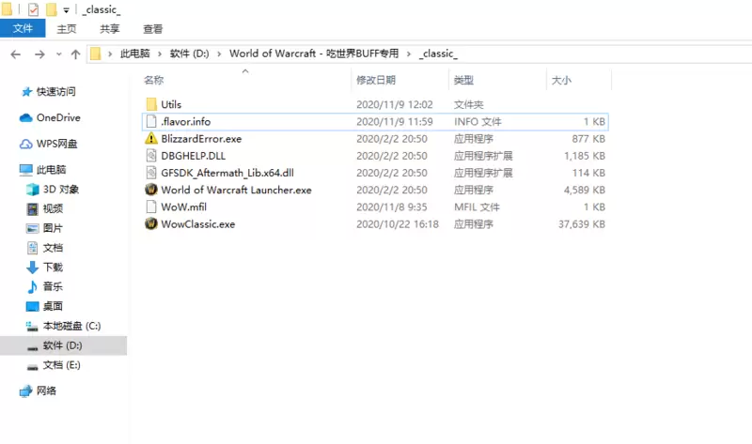
Task: Select the WoW.mfil file name
Action: (183, 207)
